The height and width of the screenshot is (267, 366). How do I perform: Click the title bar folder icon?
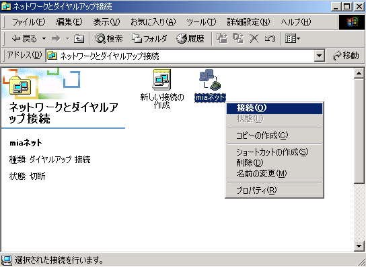(x=6, y=6)
